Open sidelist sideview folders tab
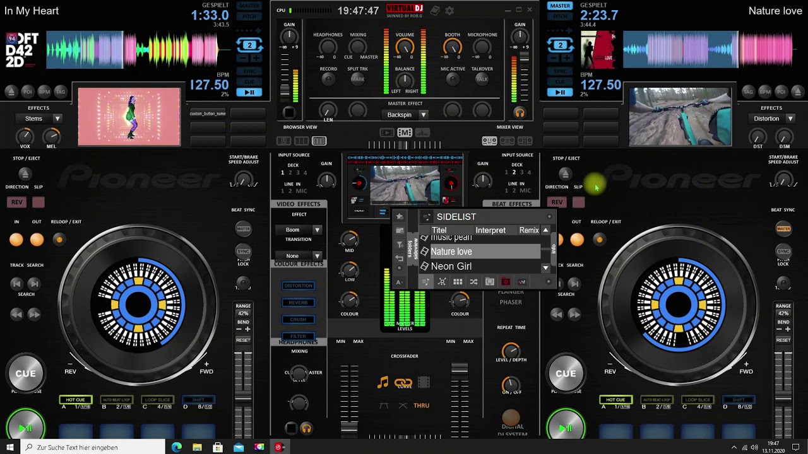The width and height of the screenshot is (808, 454). click(412, 249)
